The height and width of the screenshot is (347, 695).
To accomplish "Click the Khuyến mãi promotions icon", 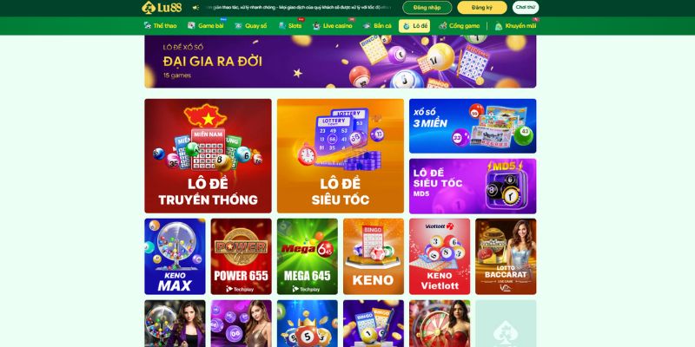I will pyautogui.click(x=499, y=26).
